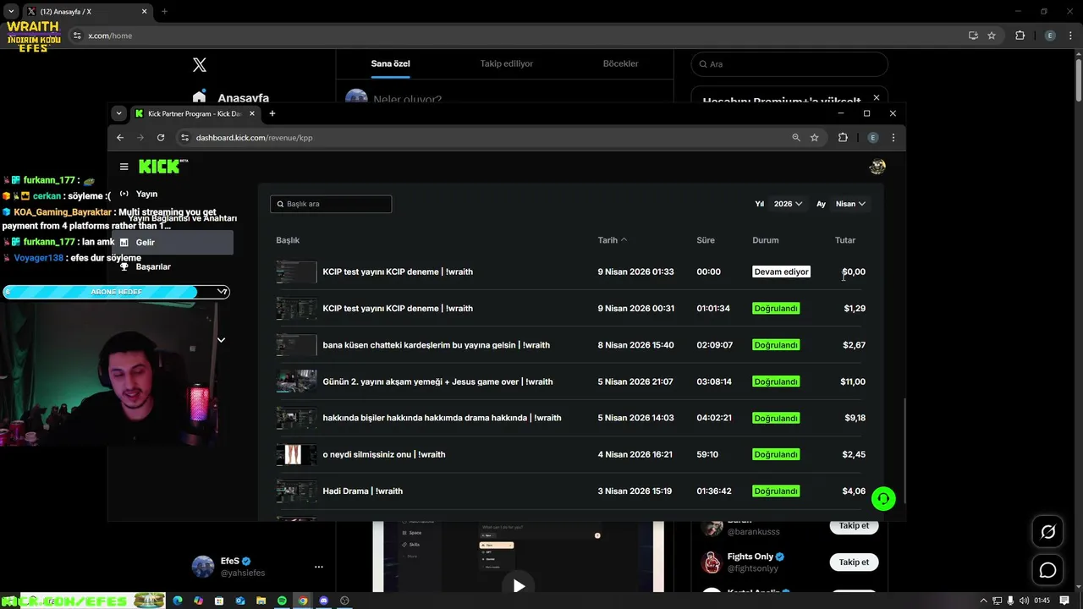Play the video in the X feed
This screenshot has height=609, width=1083.
pyautogui.click(x=519, y=586)
